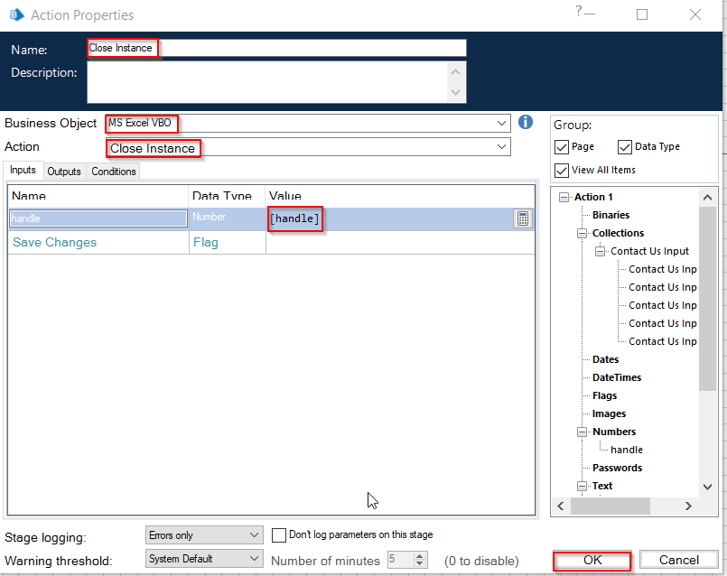Collapse the Contact Us Input node

point(600,251)
